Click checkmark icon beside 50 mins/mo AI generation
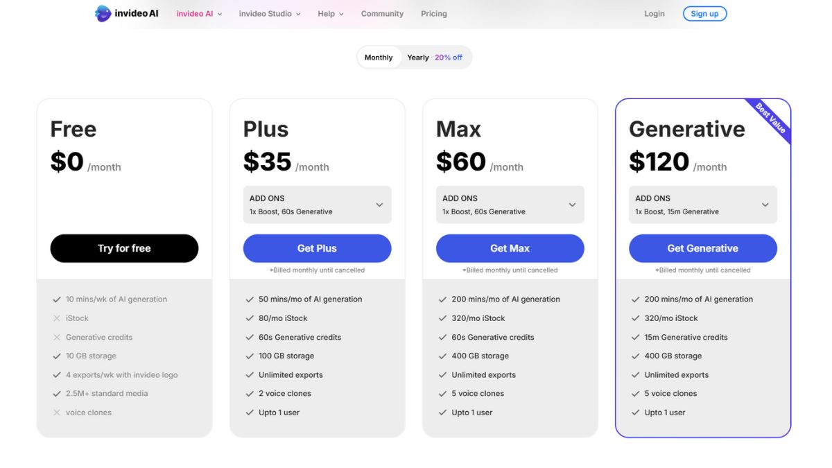 [x=250, y=300]
